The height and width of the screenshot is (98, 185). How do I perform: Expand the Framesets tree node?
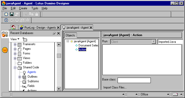point(15,45)
